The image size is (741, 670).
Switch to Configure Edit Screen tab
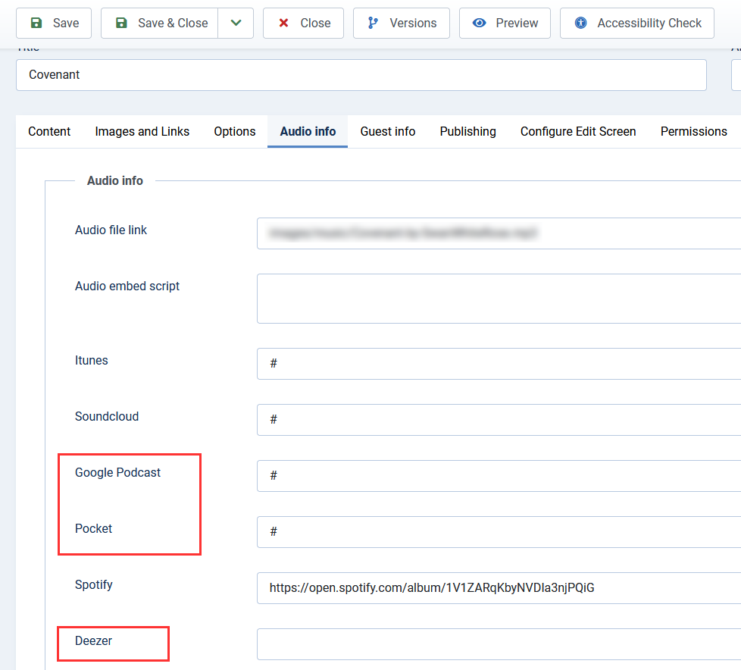[x=578, y=131]
